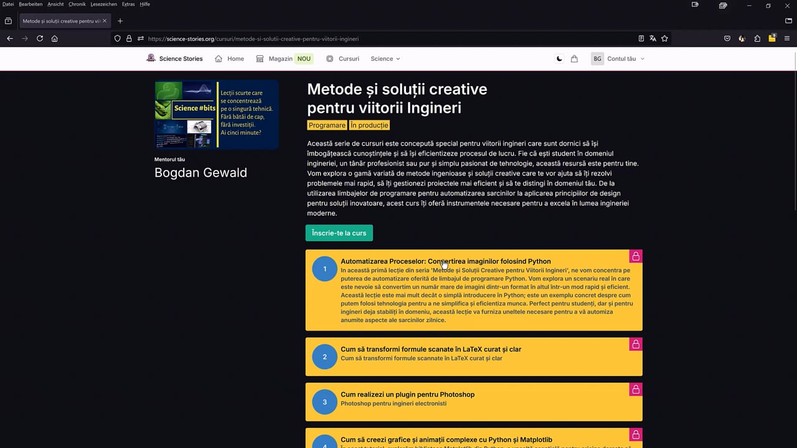Click the Programare tag
This screenshot has width=797, height=448.
(x=327, y=125)
